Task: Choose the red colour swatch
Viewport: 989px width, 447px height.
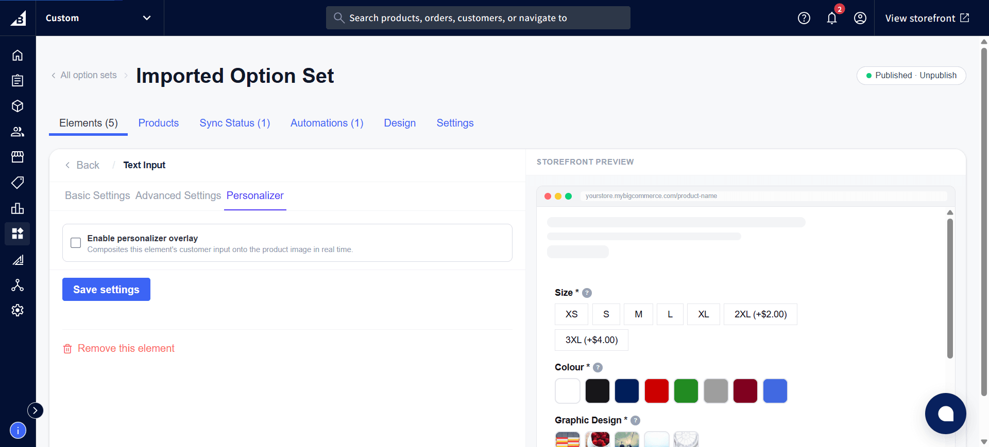Action: [657, 391]
